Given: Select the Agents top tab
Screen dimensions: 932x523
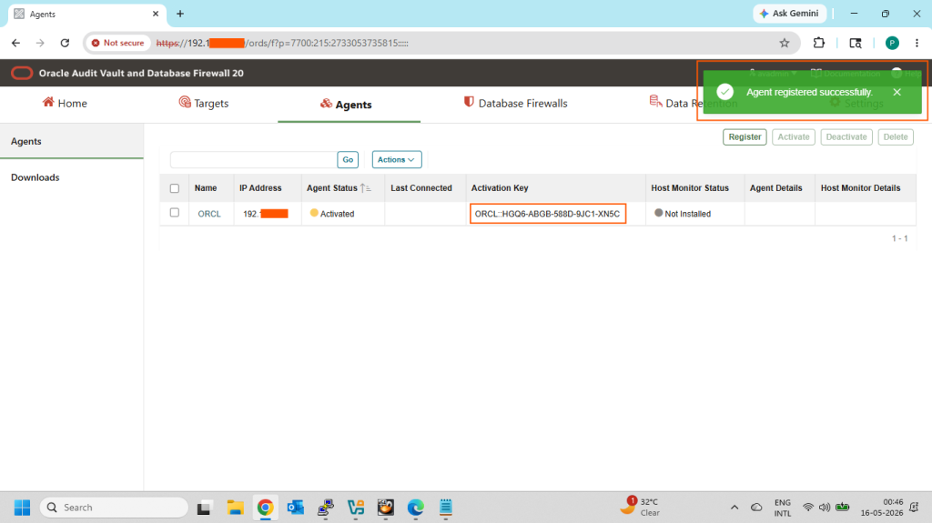Looking at the screenshot, I should click(x=346, y=105).
